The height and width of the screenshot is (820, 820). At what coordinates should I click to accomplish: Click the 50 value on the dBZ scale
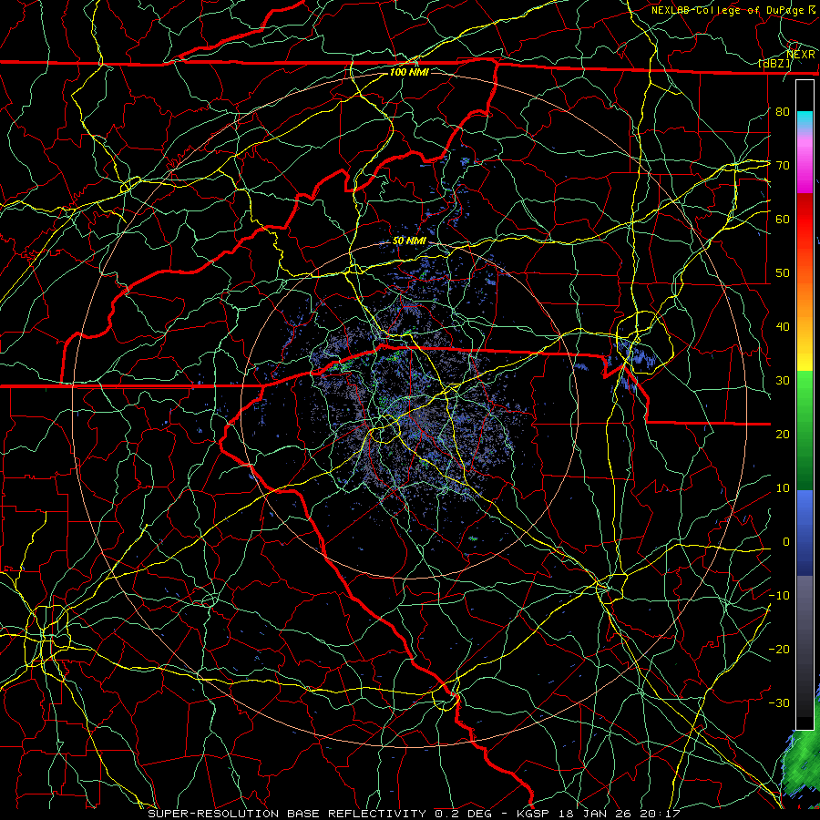783,273
